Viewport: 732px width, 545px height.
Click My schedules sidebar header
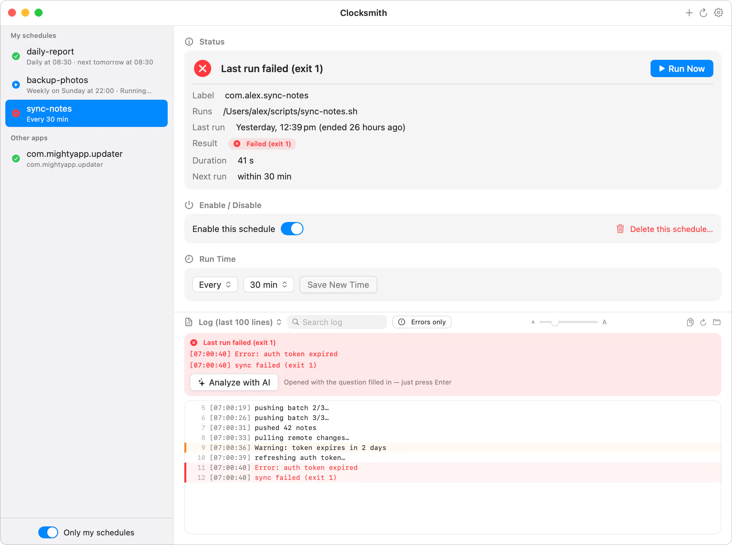[33, 36]
